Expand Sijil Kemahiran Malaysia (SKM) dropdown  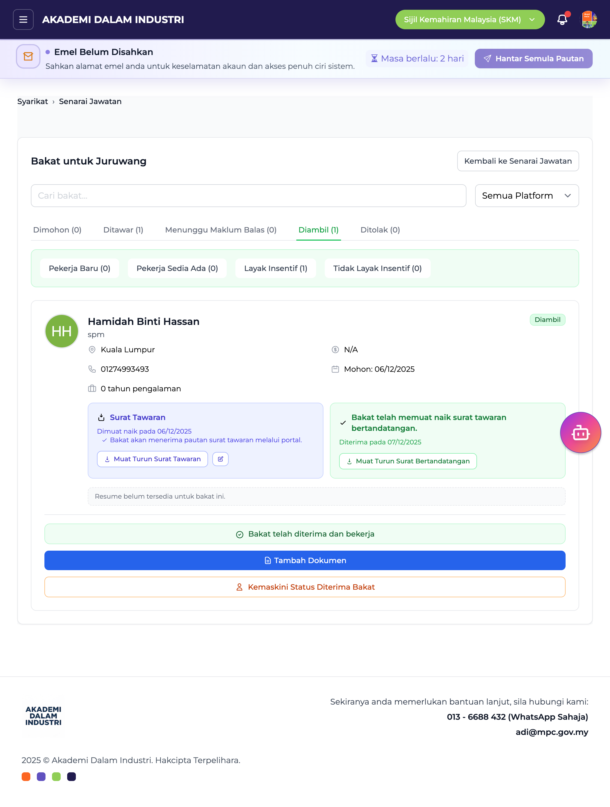coord(470,19)
